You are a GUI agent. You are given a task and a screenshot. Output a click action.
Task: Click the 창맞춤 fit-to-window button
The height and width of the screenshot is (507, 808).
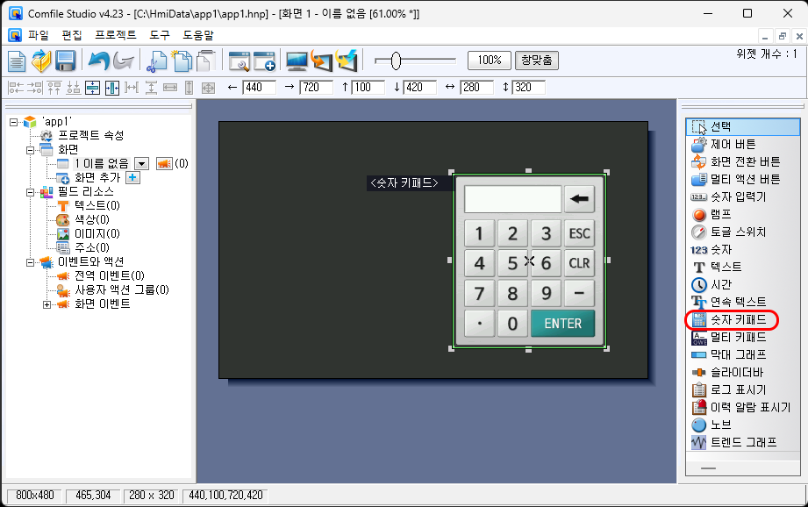point(536,61)
